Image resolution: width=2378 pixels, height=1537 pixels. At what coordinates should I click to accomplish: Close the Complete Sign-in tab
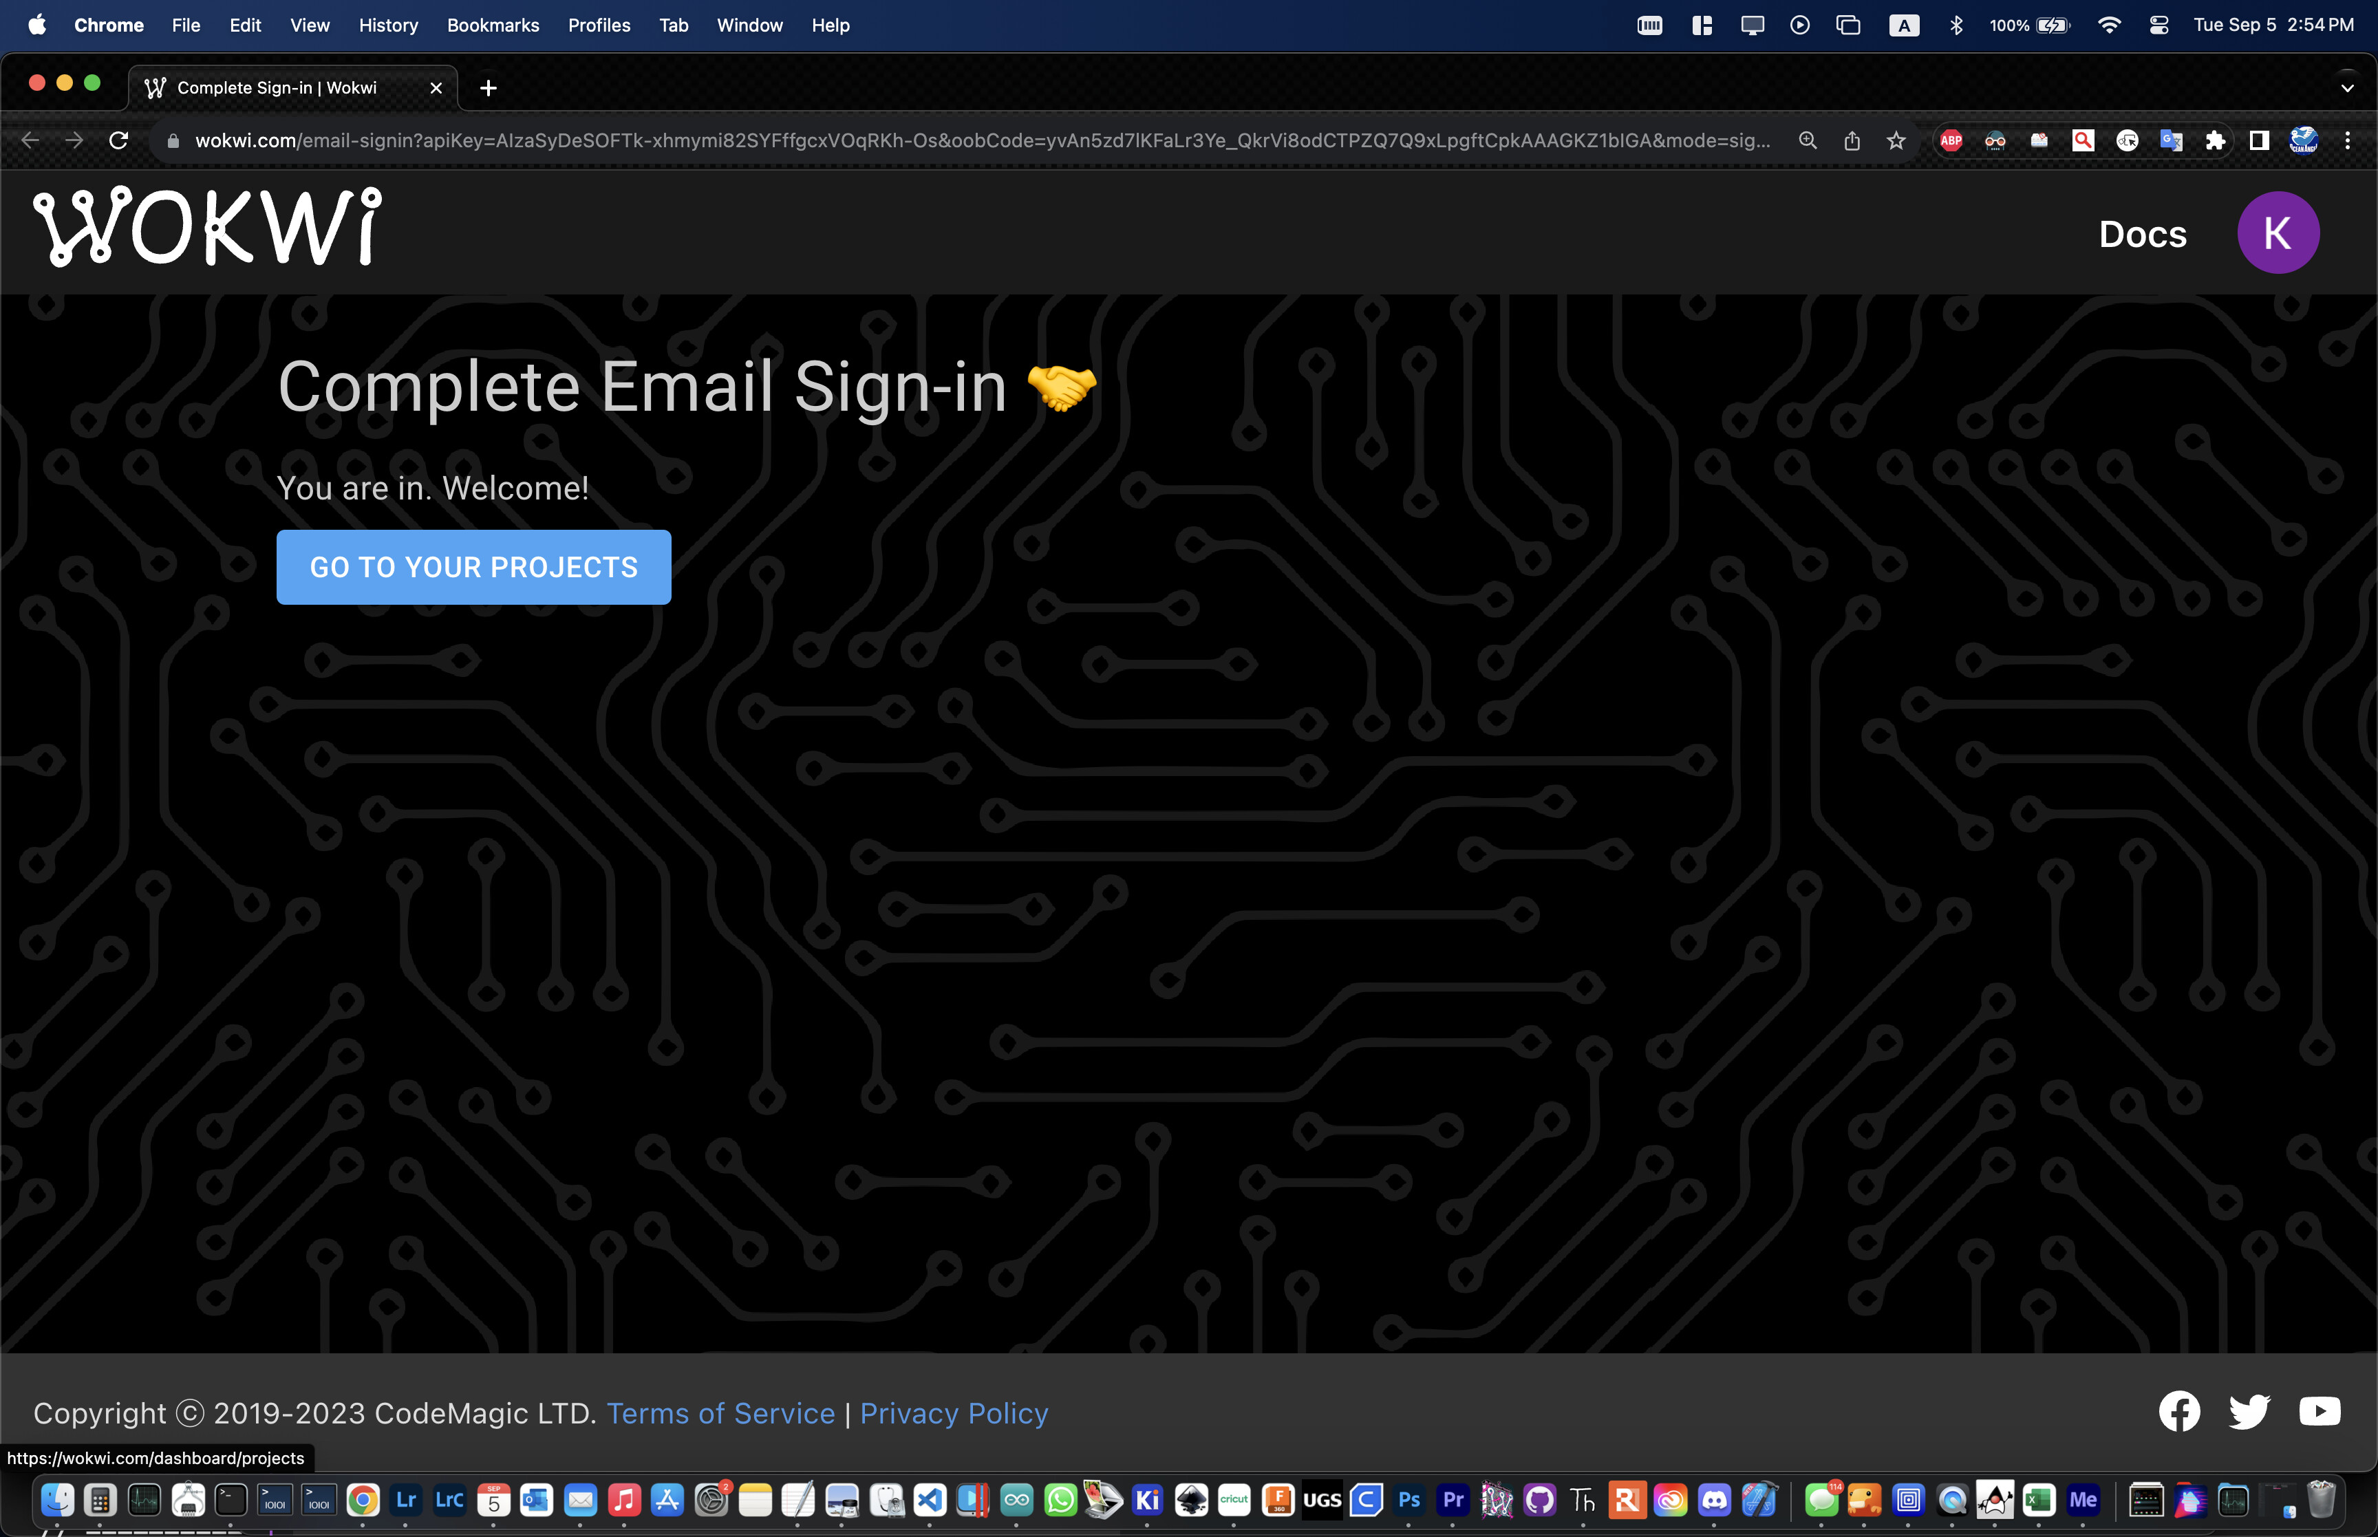coord(436,88)
